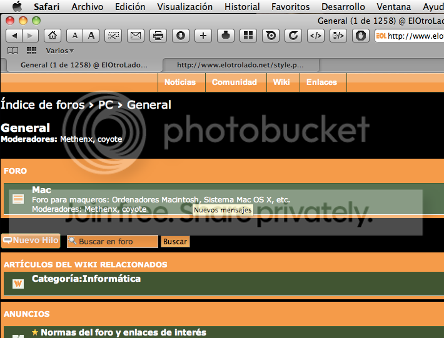Open the Favoritos menu

point(290,7)
